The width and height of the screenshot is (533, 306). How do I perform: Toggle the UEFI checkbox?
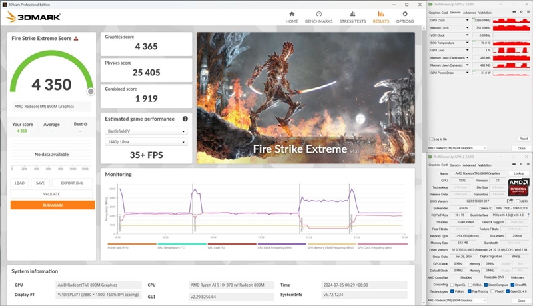(x=518, y=201)
